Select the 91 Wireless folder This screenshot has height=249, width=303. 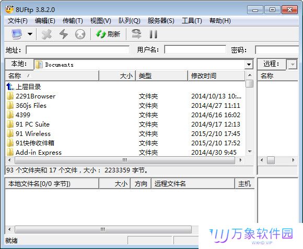tap(29, 133)
